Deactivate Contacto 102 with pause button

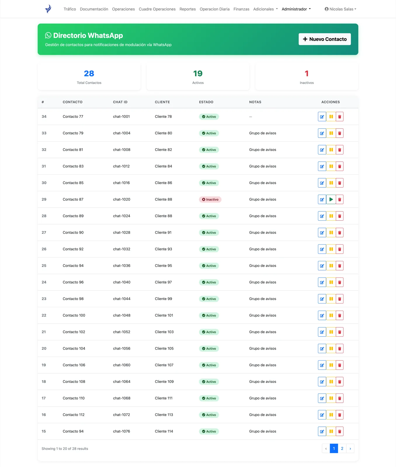pos(331,332)
